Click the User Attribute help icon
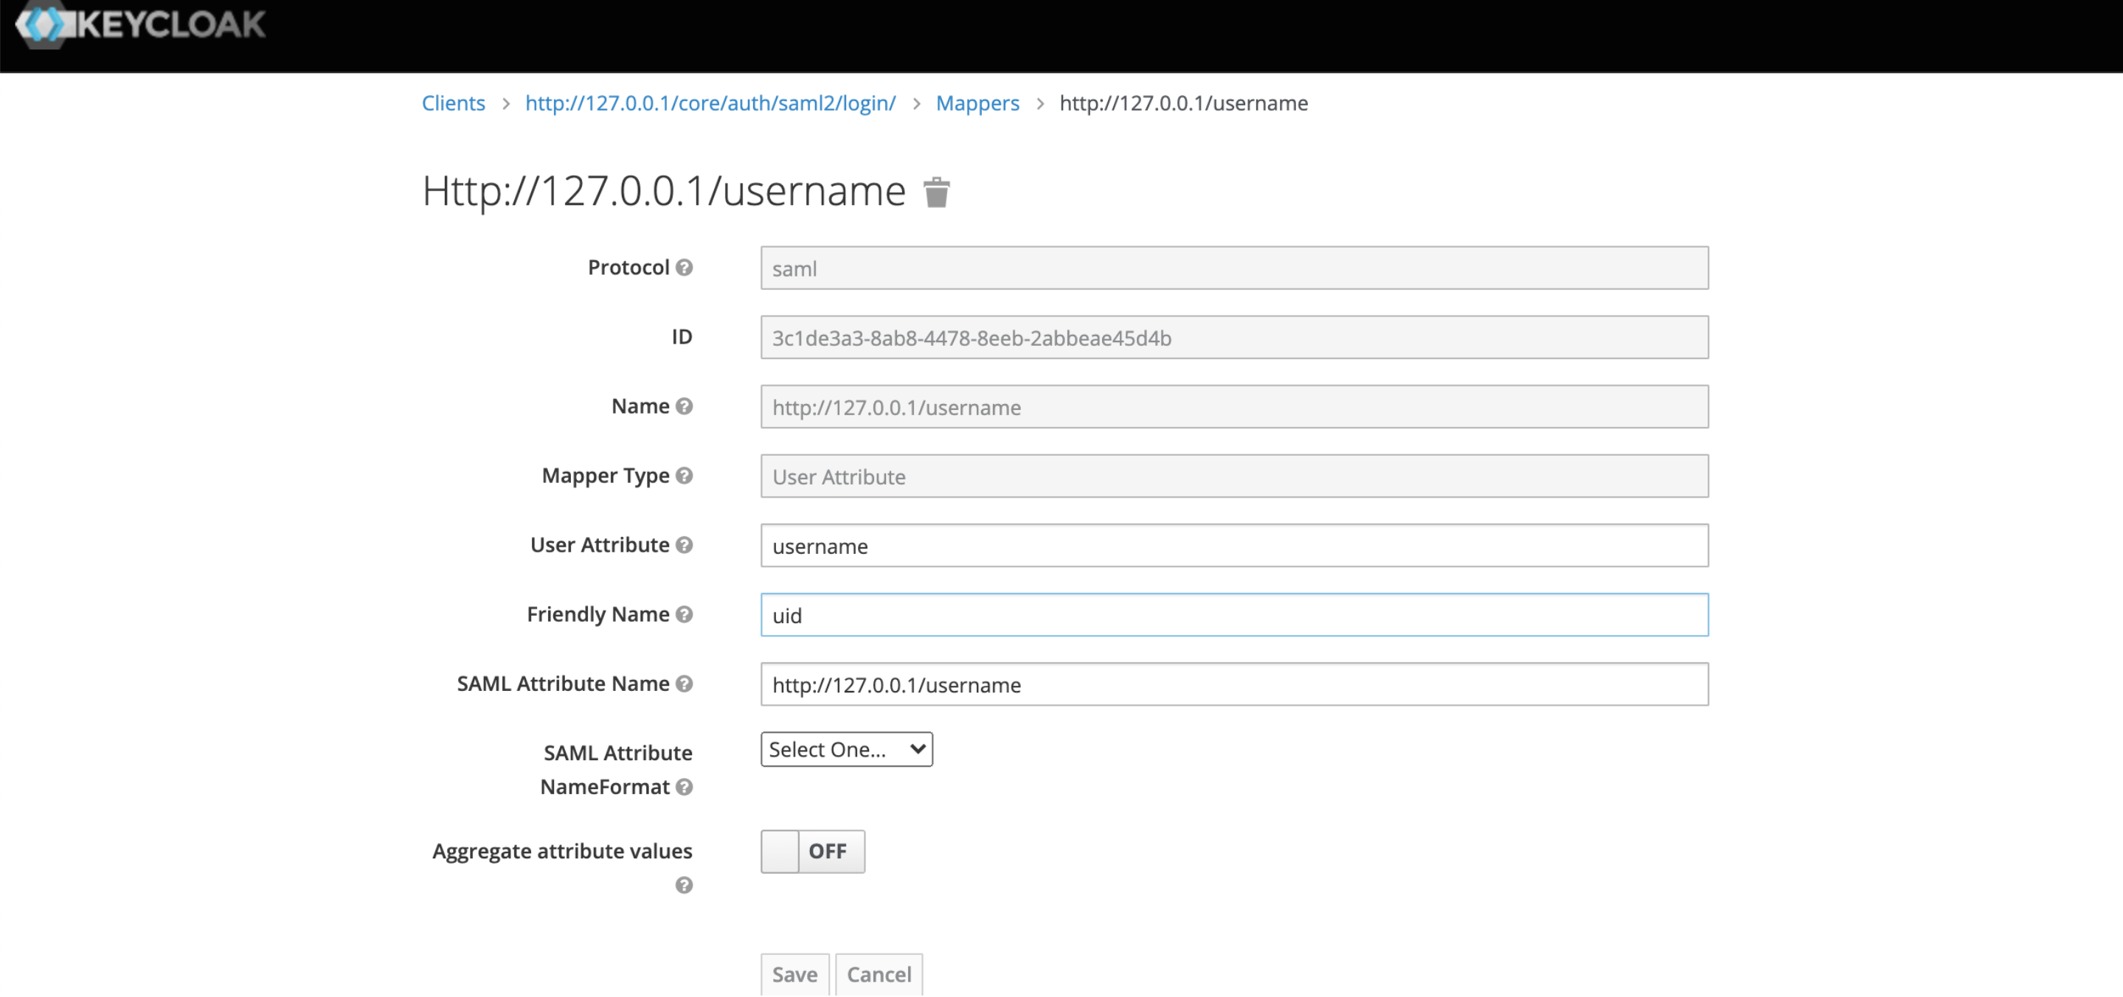 (684, 545)
